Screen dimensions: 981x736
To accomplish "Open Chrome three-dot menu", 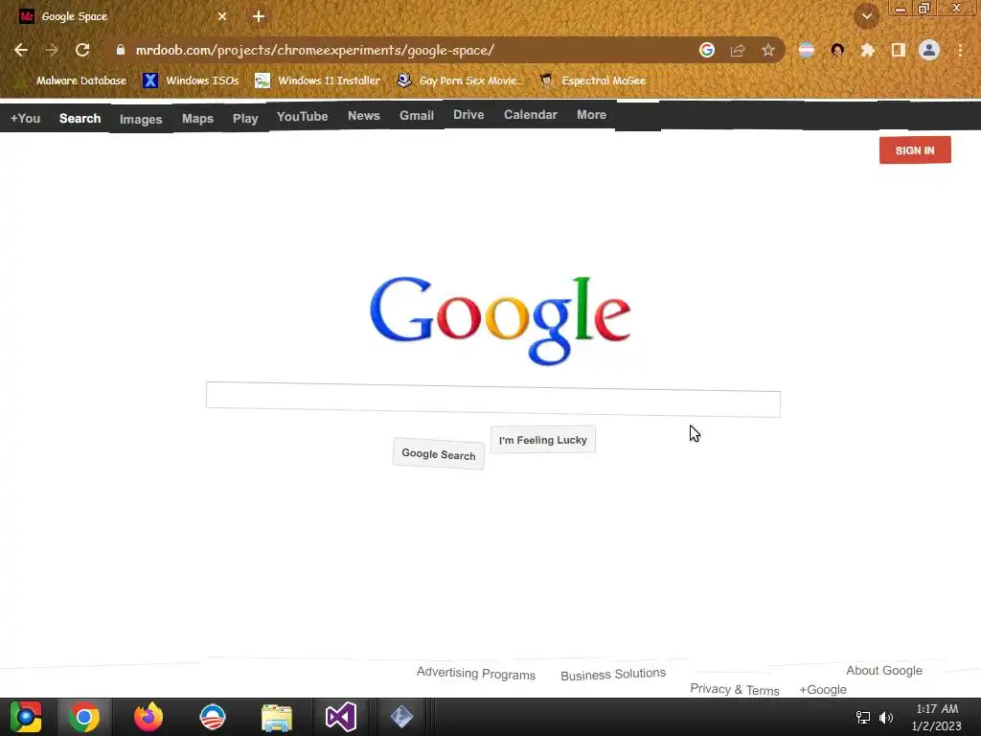I will (960, 50).
